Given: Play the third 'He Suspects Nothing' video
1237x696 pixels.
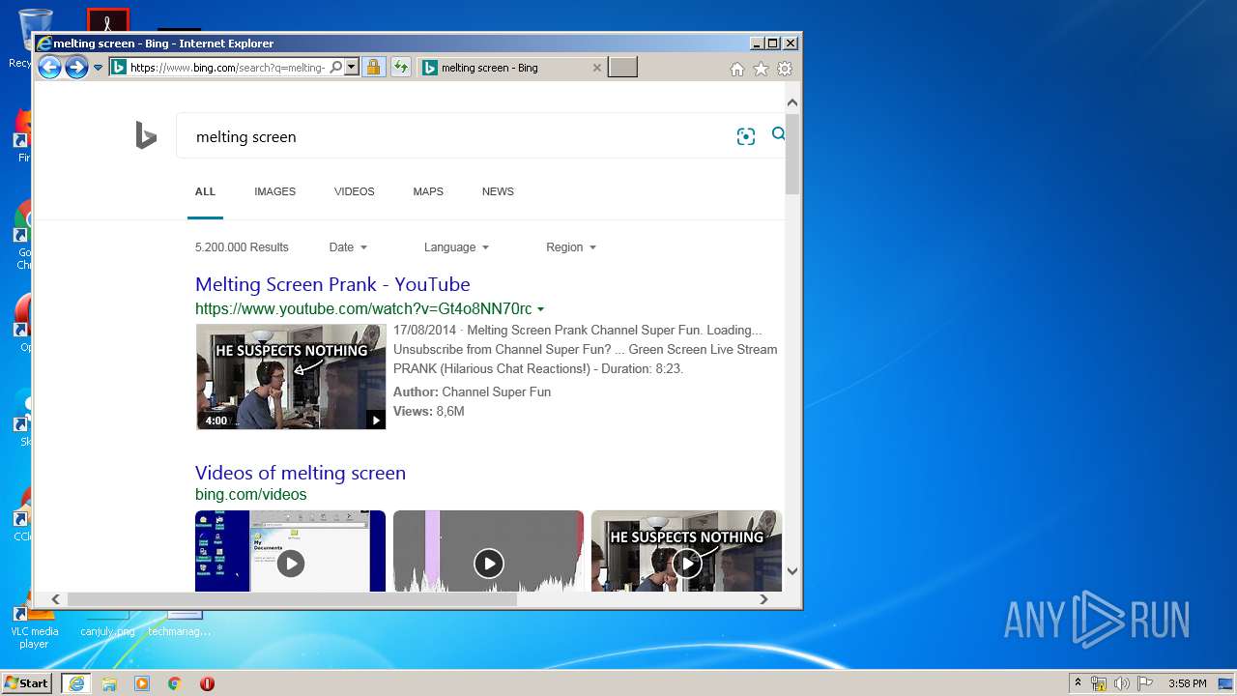Looking at the screenshot, I should coord(686,551).
